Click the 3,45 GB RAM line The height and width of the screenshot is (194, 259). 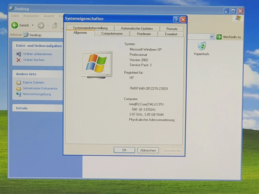click(146, 115)
